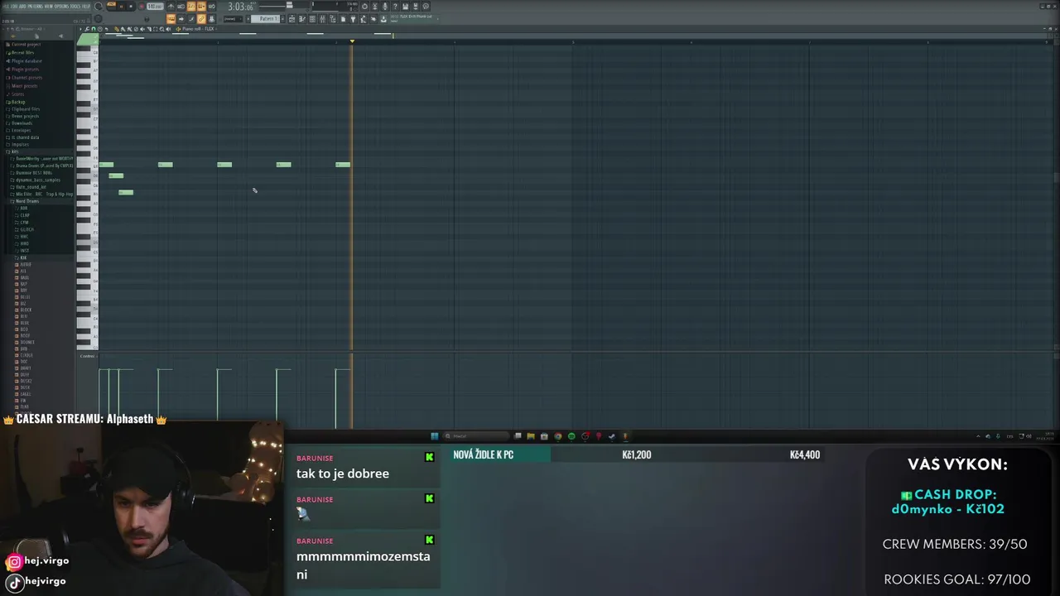Click the tempo value field
The image size is (1060, 596).
click(x=155, y=7)
